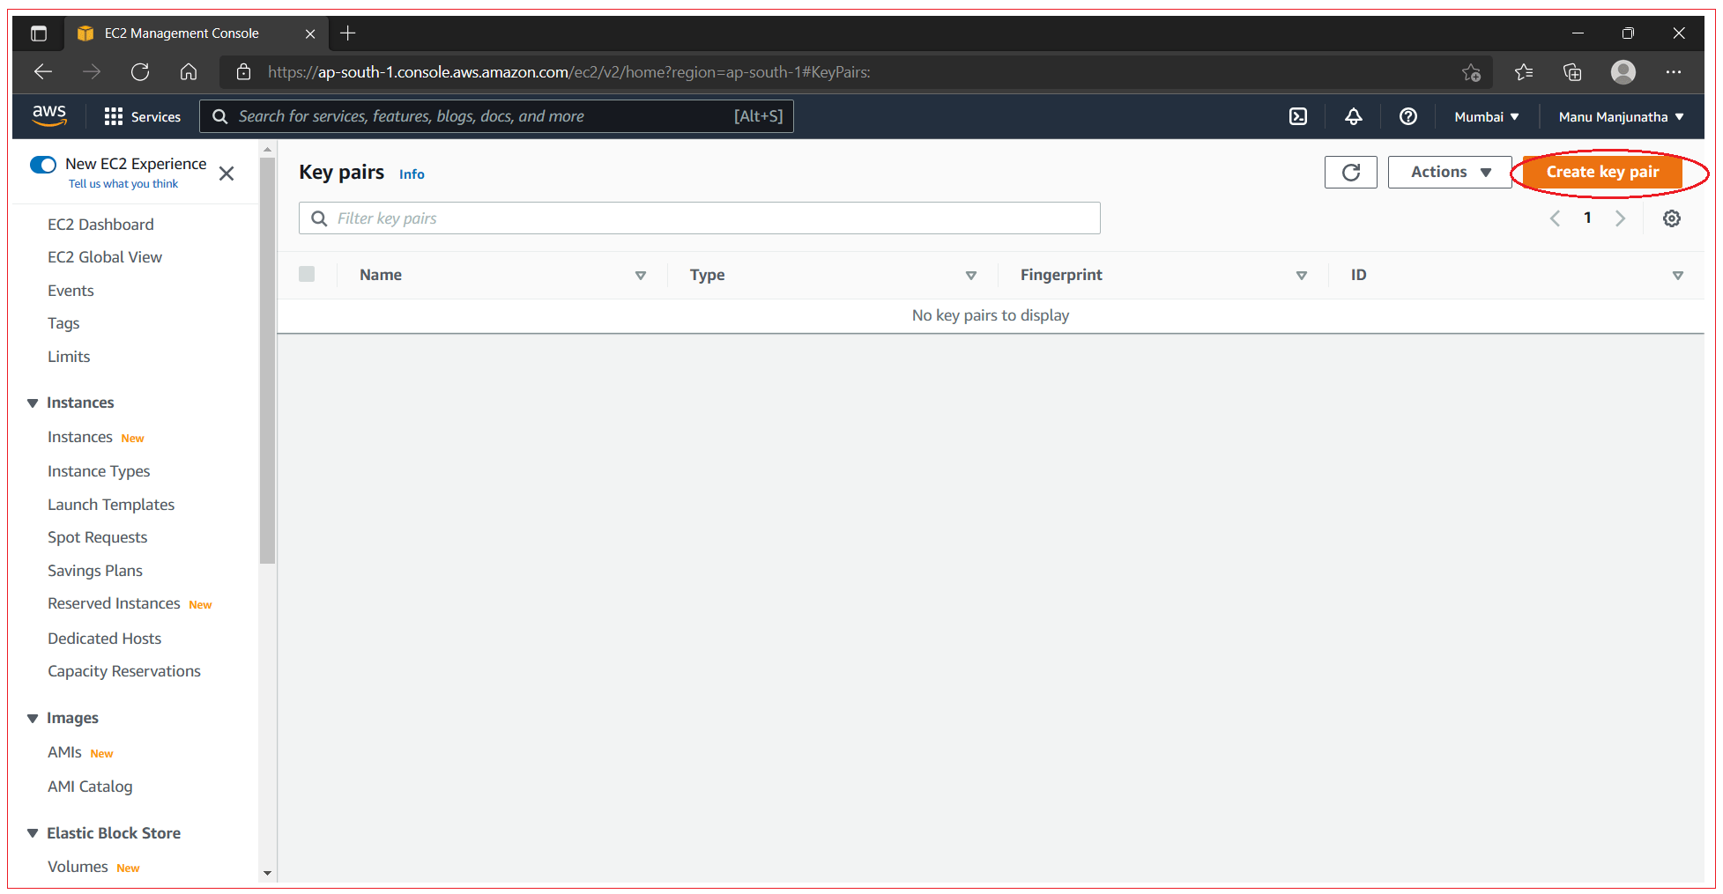
Task: Open the Services grid menu
Action: tap(142, 115)
